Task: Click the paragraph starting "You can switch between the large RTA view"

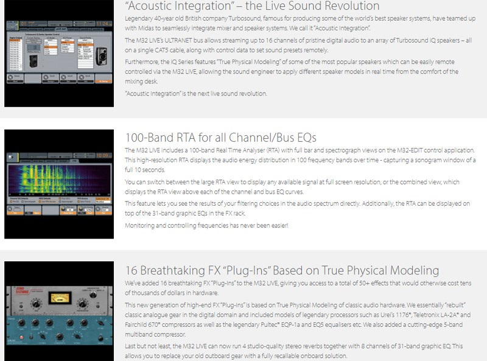Action: [292, 187]
